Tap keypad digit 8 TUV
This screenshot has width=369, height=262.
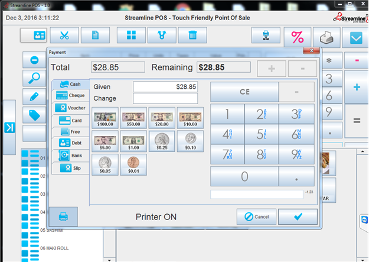click(262, 154)
